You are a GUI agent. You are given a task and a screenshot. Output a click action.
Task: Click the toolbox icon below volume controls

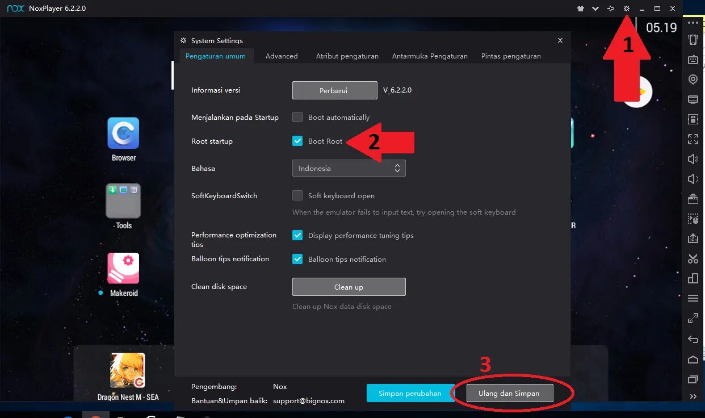pyautogui.click(x=693, y=199)
